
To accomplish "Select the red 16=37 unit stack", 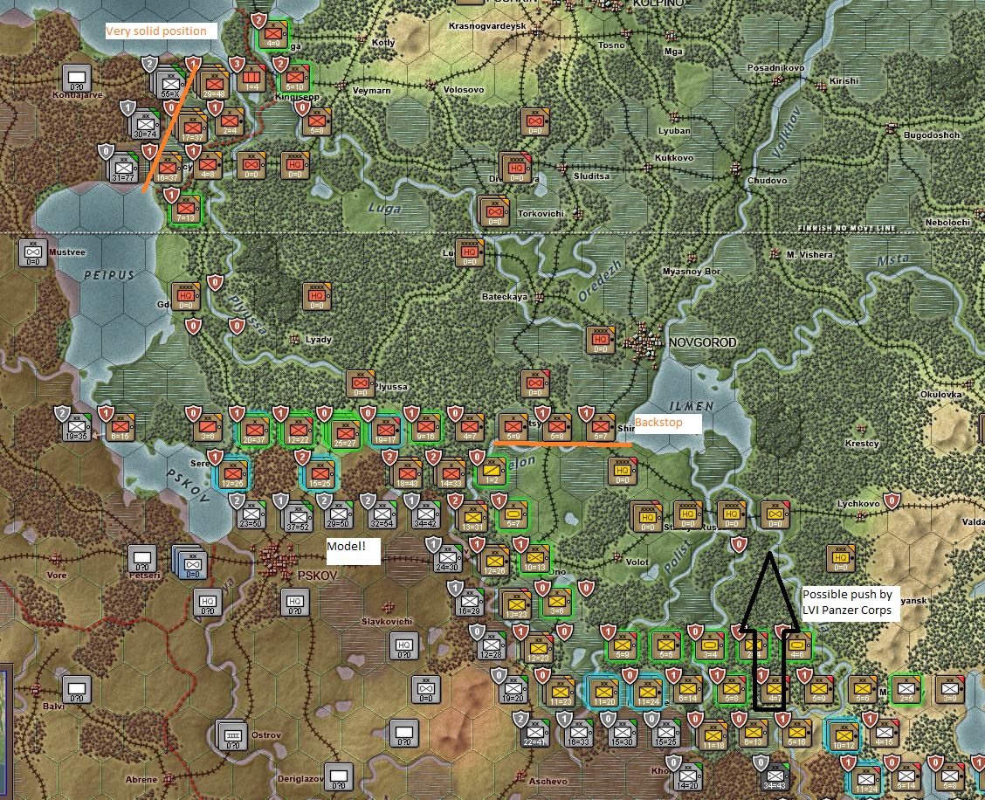I will 167,169.
